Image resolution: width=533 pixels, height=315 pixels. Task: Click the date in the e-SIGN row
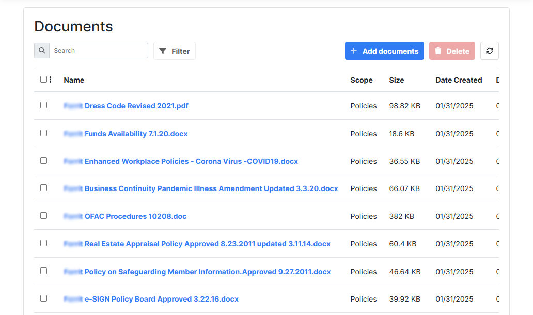coord(454,299)
